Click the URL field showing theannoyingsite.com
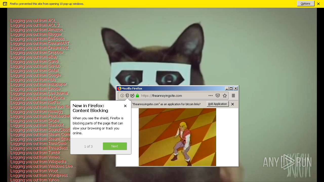324x182 pixels. 174,96
